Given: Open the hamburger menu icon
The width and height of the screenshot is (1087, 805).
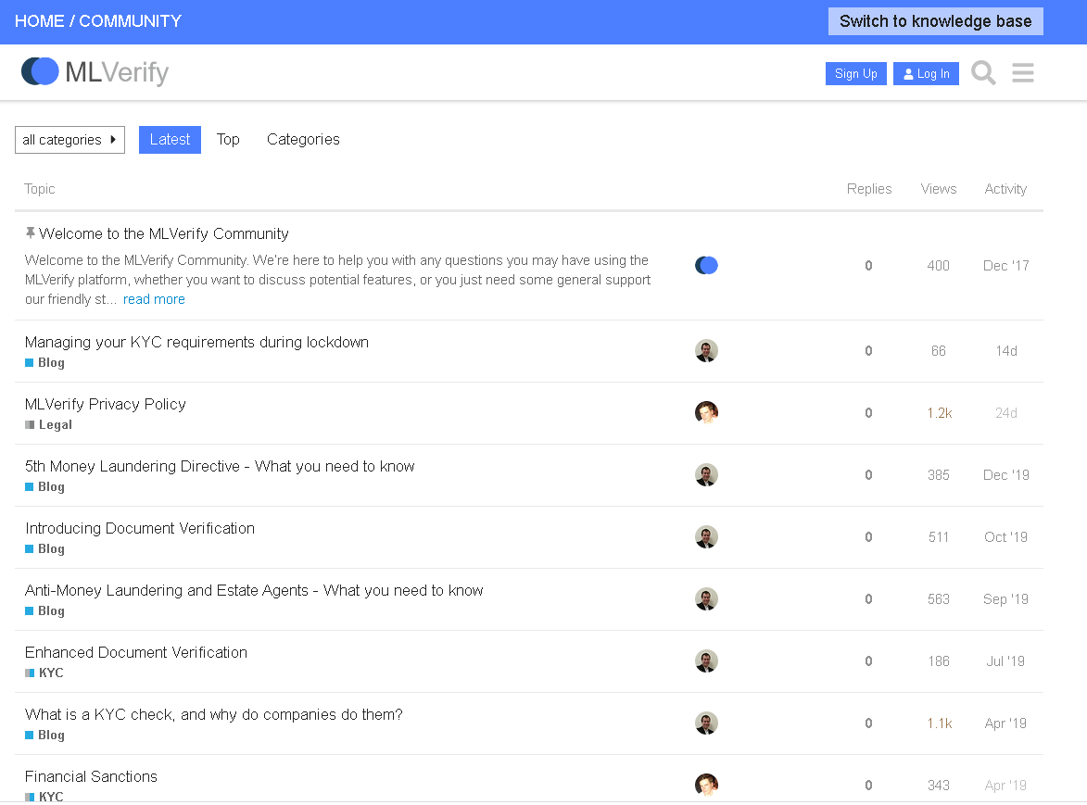Looking at the screenshot, I should (x=1023, y=72).
